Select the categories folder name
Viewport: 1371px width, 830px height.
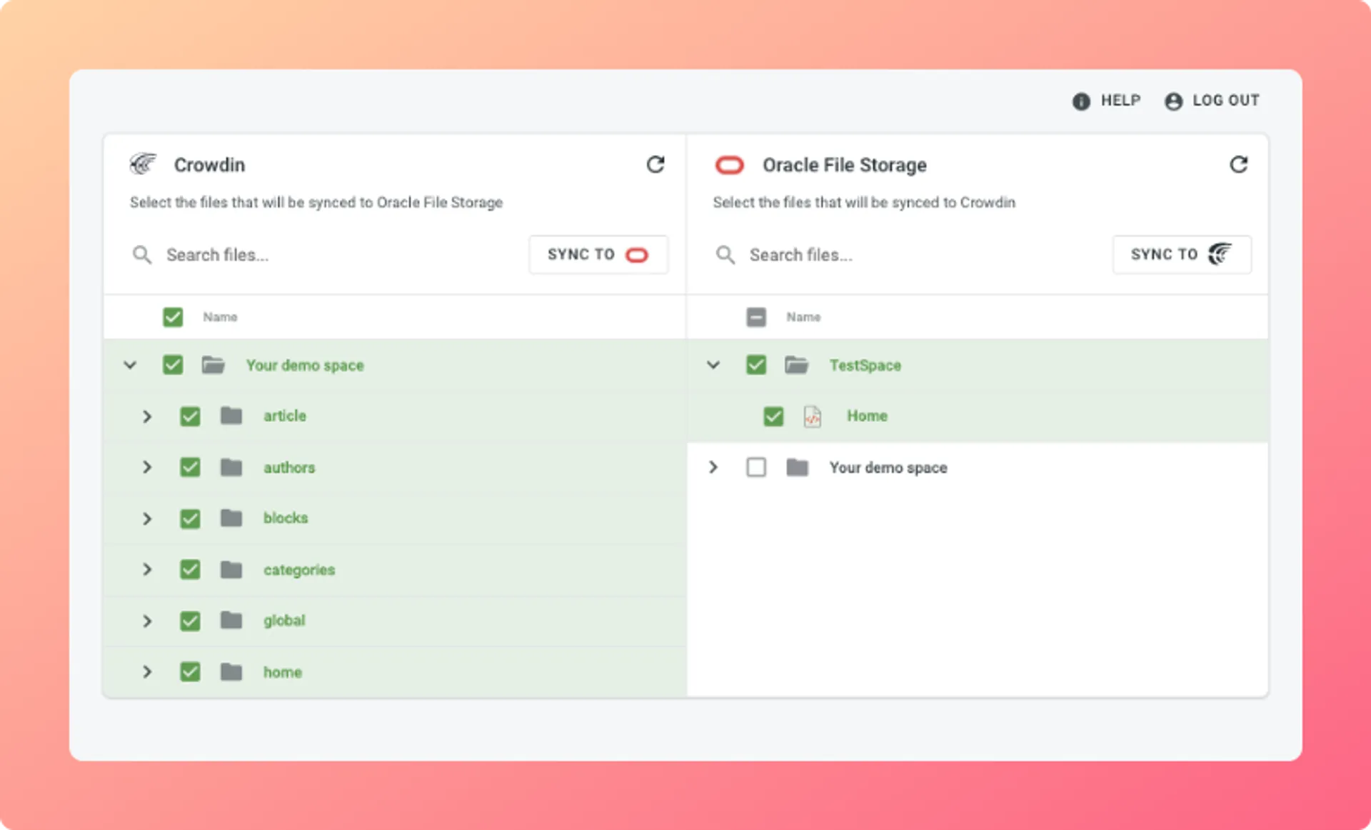[299, 570]
